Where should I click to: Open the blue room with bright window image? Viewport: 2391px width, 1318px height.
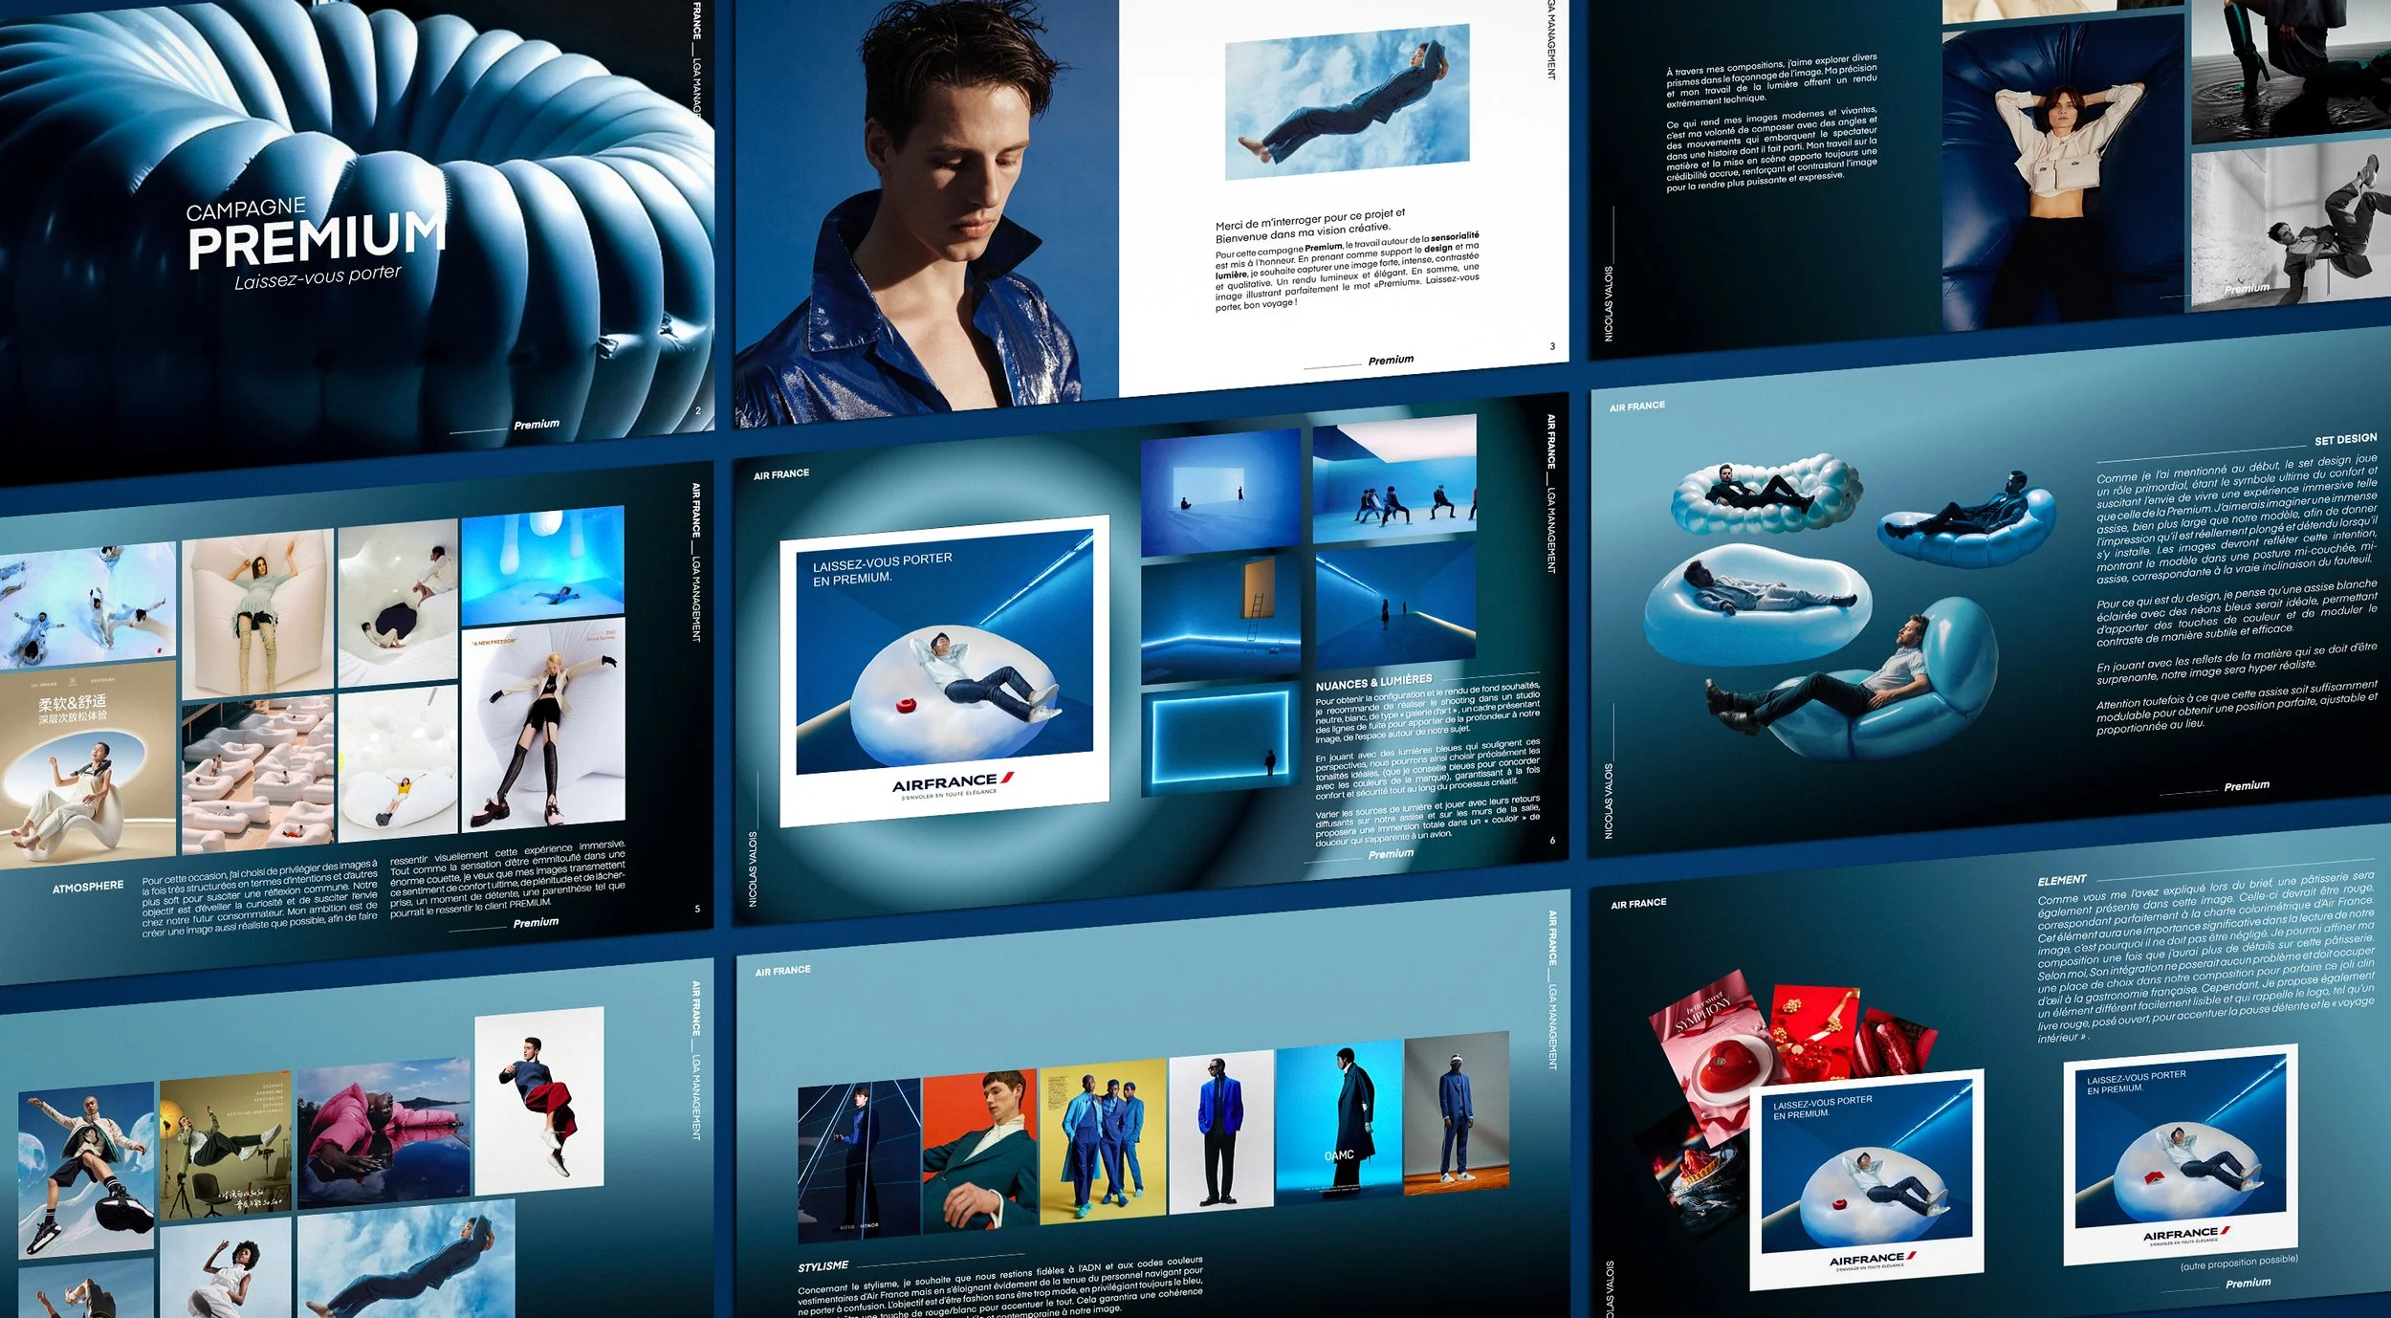1220,492
